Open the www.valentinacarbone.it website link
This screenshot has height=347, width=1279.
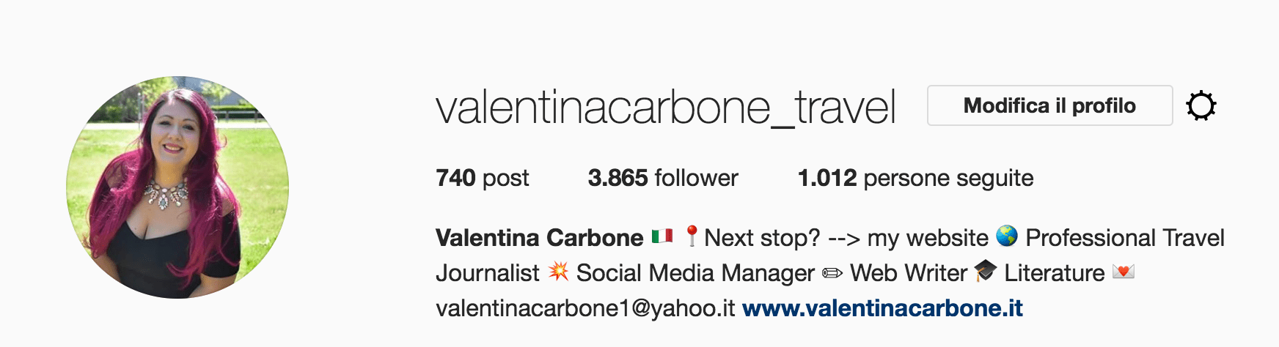click(x=882, y=308)
